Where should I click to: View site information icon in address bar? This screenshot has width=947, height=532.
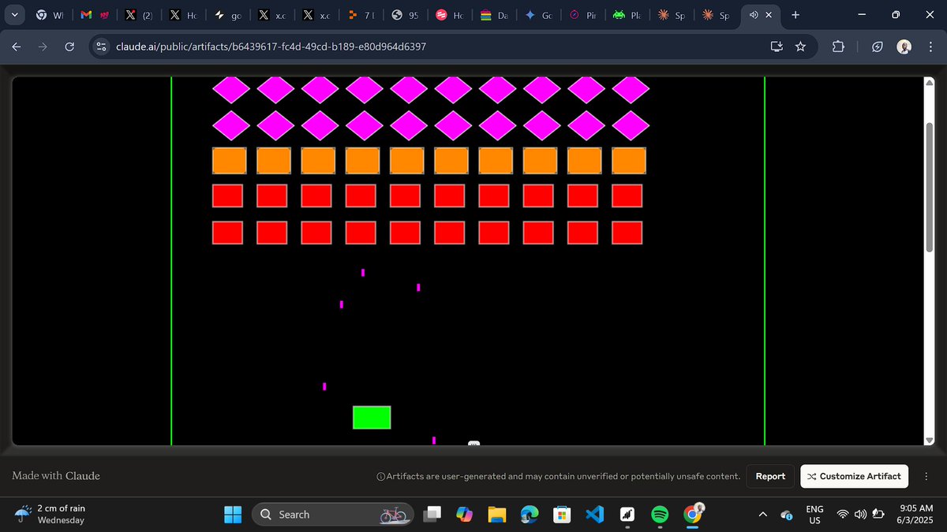click(101, 47)
